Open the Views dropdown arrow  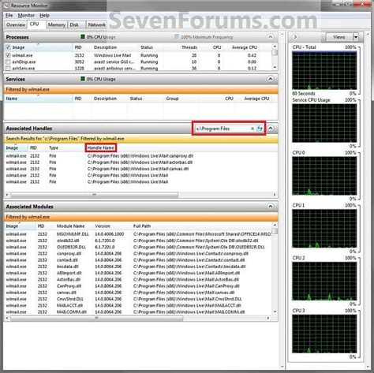[x=356, y=37]
